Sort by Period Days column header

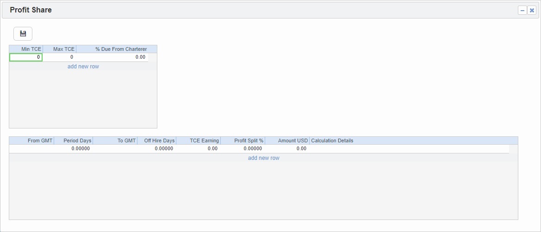point(74,140)
